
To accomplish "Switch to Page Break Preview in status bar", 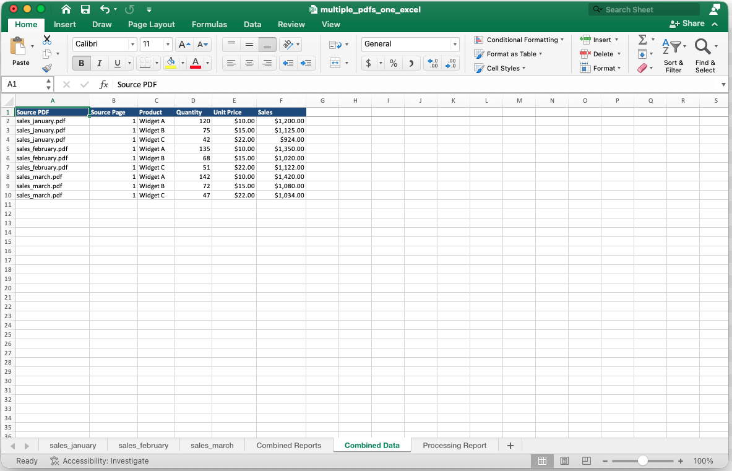I will coord(587,460).
